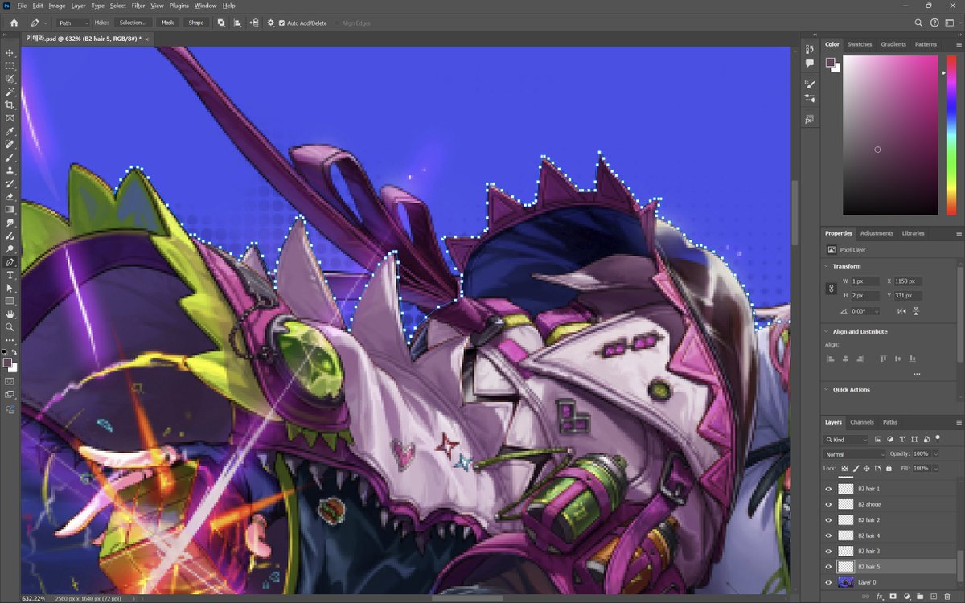Viewport: 965px width, 603px height.
Task: Select the Move tool
Action: coord(10,53)
